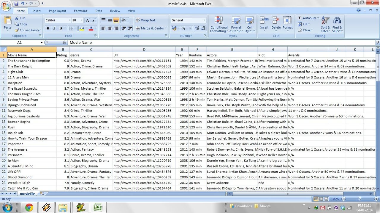Viewport: 380px width, 213px height.
Task: Click the Insert cells icon
Action: tap(264, 20)
